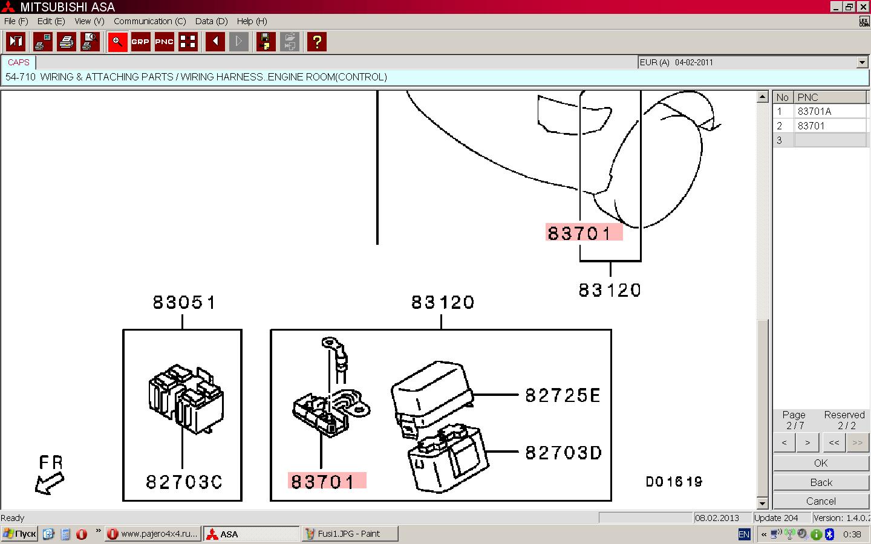Viewport: 871px width, 544px height.
Task: Switch to Fusi1.JPG - Paint in taskbar
Action: click(x=350, y=534)
